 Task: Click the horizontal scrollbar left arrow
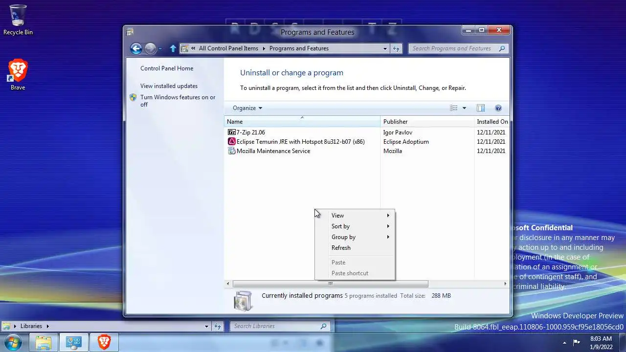[228, 284]
